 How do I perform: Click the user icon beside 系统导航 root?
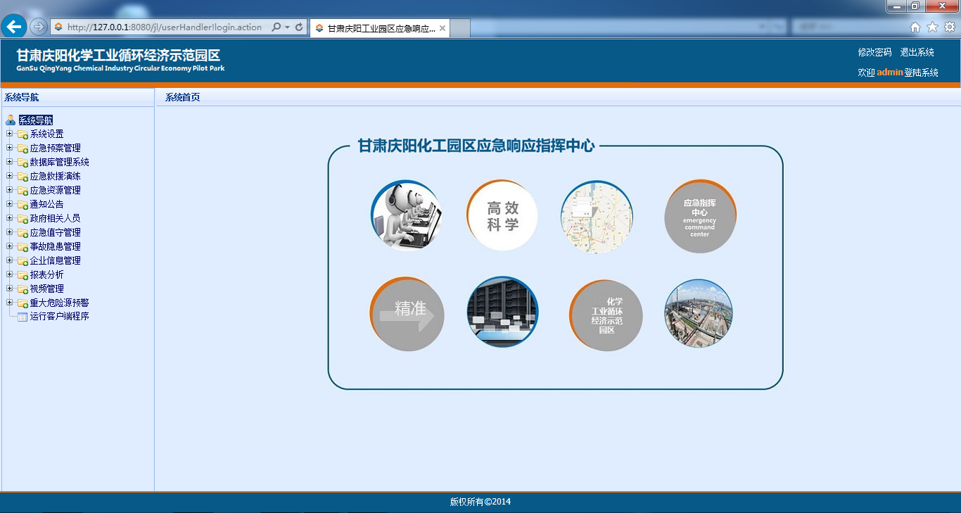coord(11,120)
